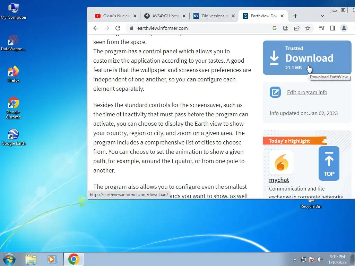This screenshot has height=266, width=355.
Task: Select the Google Chrome desktop shortcut
Action: click(x=14, y=108)
